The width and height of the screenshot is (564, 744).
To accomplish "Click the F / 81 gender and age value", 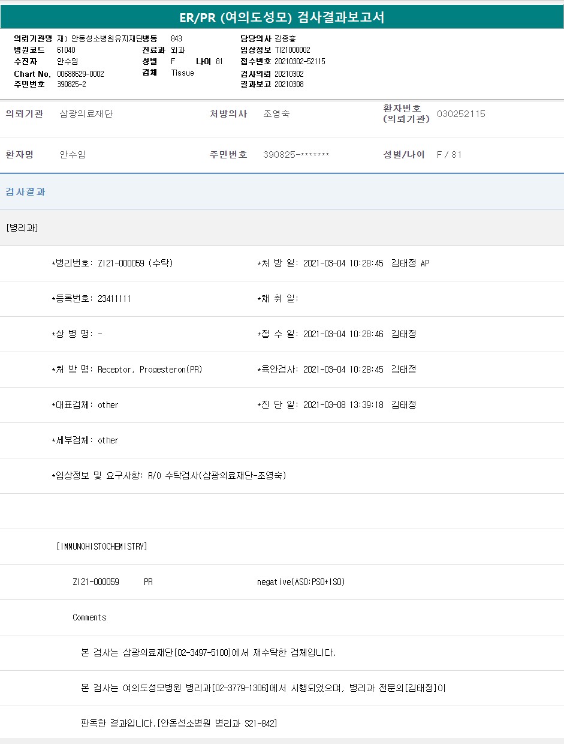I will pyautogui.click(x=449, y=155).
